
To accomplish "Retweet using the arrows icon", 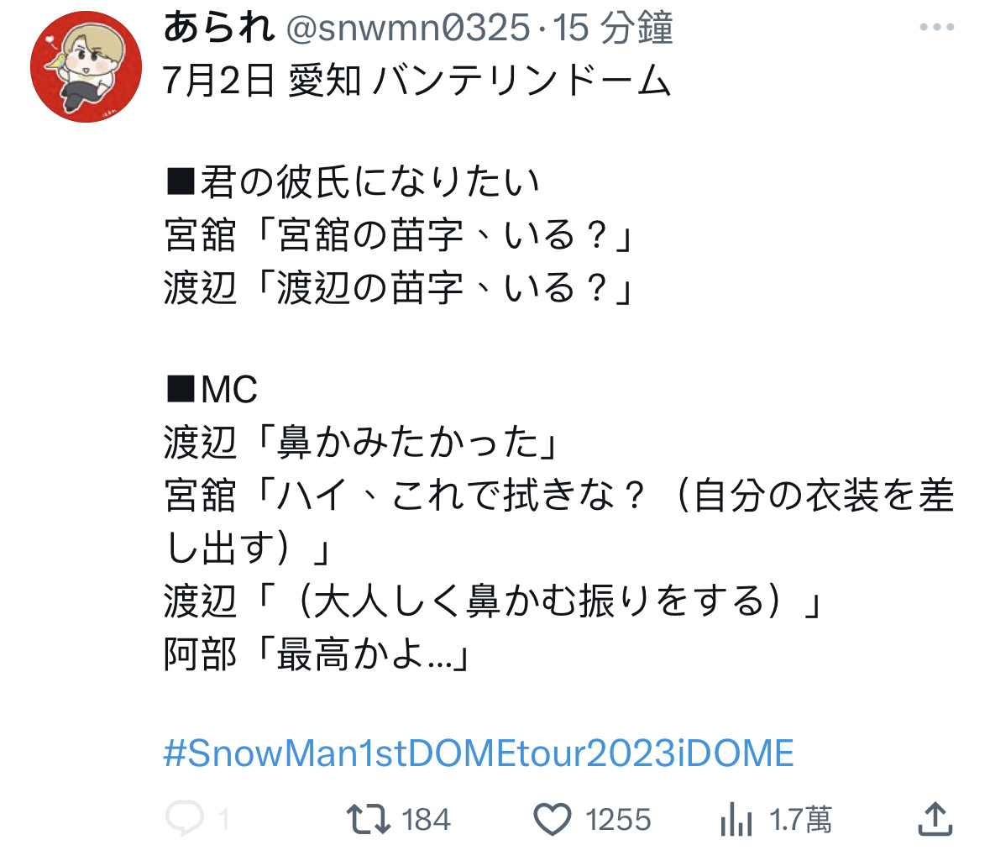I will tap(368, 819).
